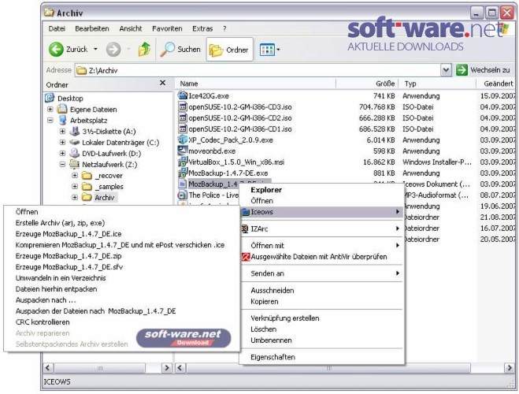
Task: Expand the 3½-Diskette (A:) node
Action: 62,131
